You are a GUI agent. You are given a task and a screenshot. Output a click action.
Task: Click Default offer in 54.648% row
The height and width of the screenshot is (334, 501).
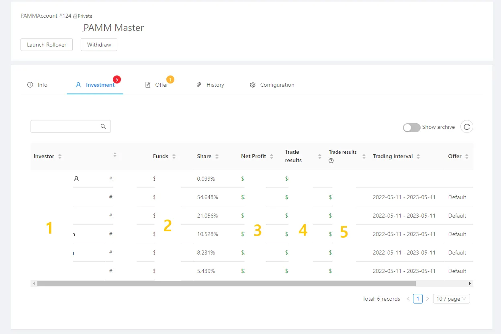[x=457, y=197]
